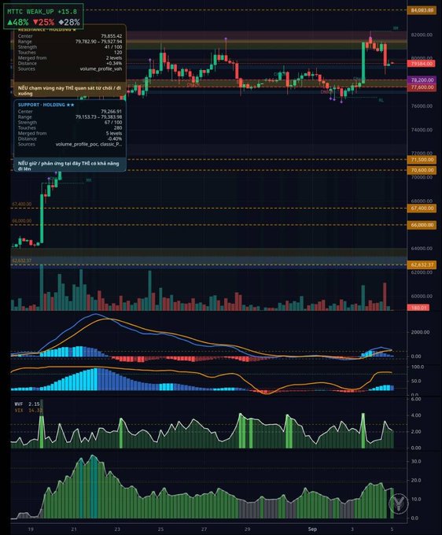Click the 2000.00 MACD axis label
The height and width of the screenshot is (535, 442).
tap(420, 332)
